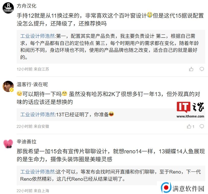Click verified badge on 温客行 avatar
Screen dimensions: 208x194
[x=12, y=90]
